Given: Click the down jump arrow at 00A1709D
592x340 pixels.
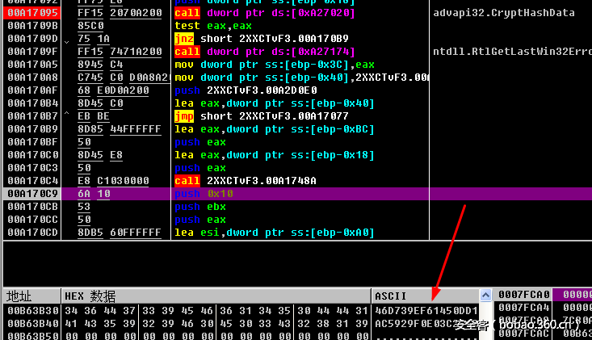Looking at the screenshot, I should tap(66, 40).
